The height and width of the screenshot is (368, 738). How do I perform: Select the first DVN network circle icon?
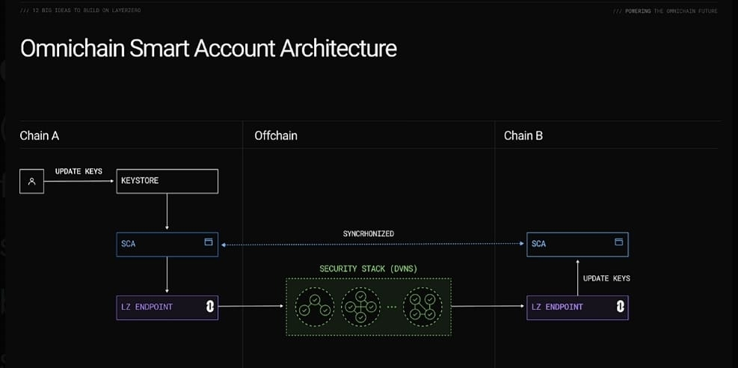(x=313, y=306)
